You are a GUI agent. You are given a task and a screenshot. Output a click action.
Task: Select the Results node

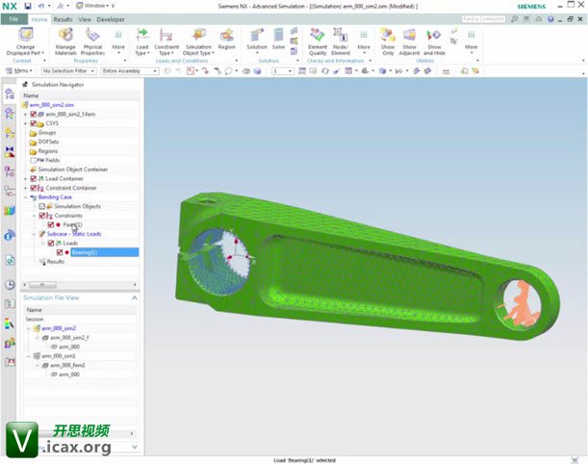pyautogui.click(x=55, y=262)
